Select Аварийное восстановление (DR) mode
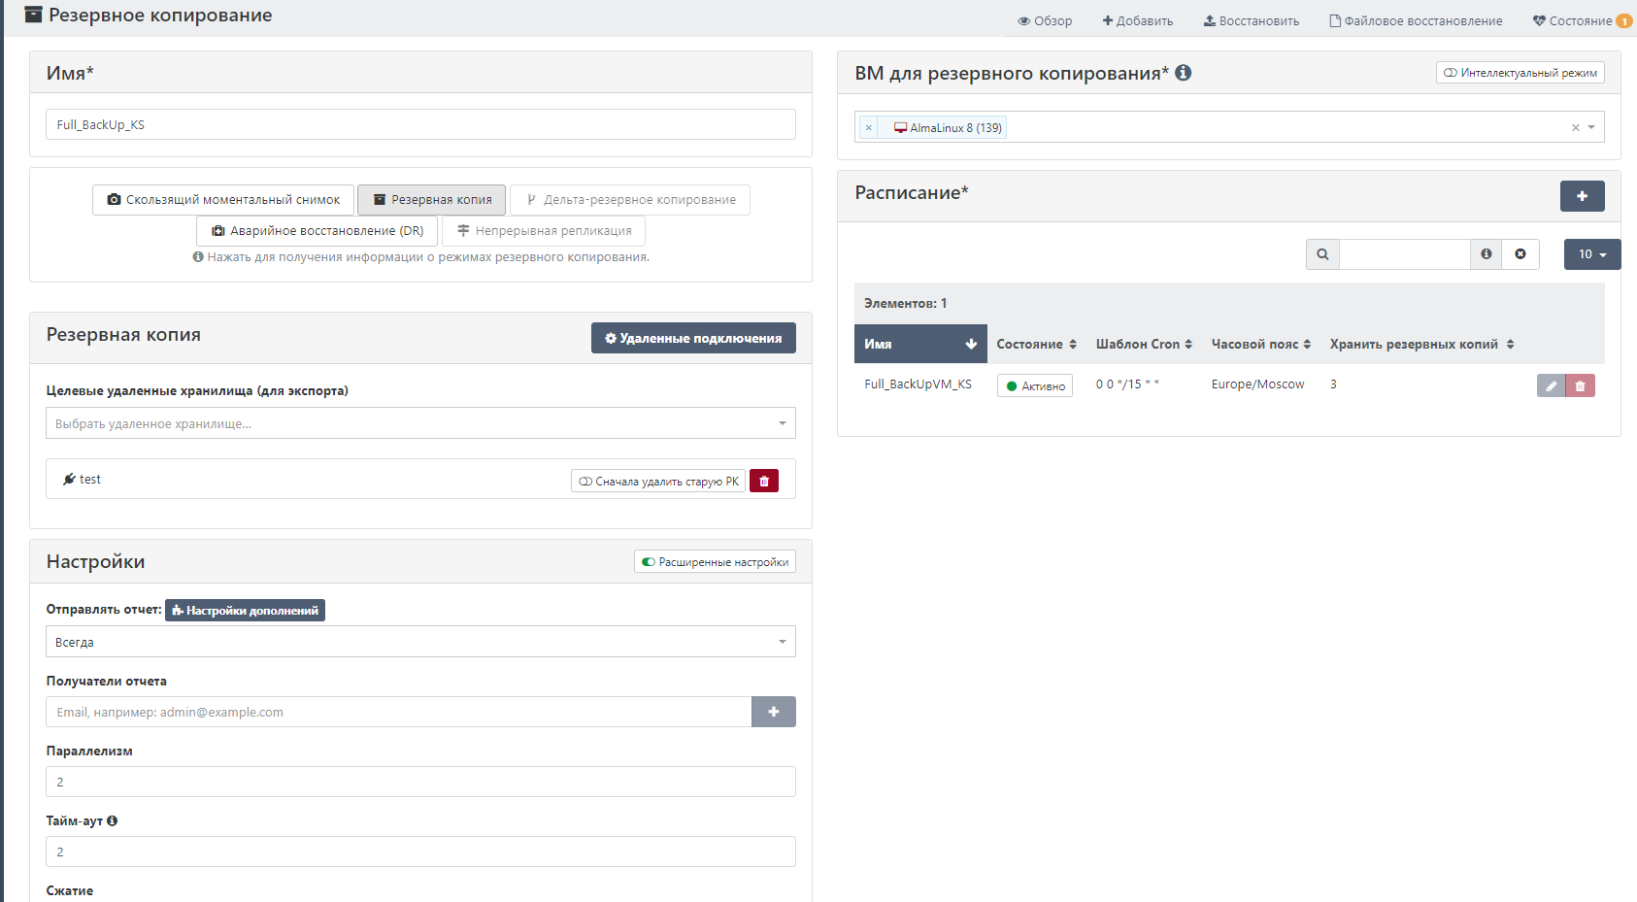Image resolution: width=1637 pixels, height=902 pixels. click(x=317, y=231)
